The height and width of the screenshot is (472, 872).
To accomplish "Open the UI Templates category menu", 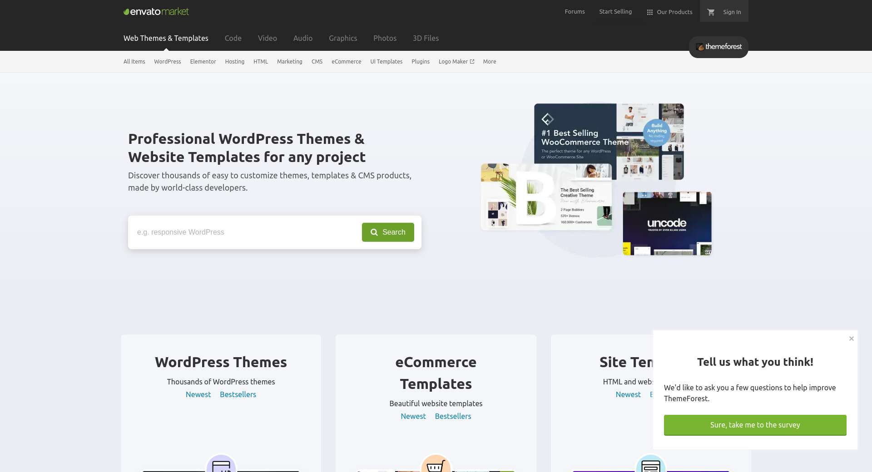I will 386,62.
